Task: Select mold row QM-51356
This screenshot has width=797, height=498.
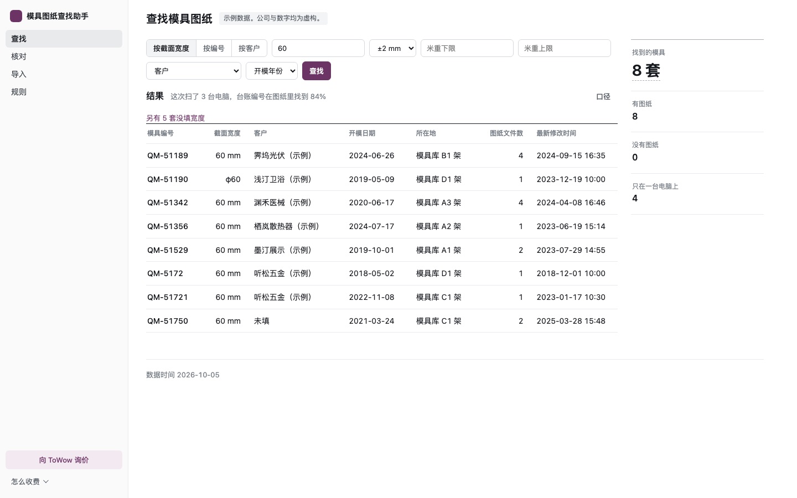Action: pos(382,226)
